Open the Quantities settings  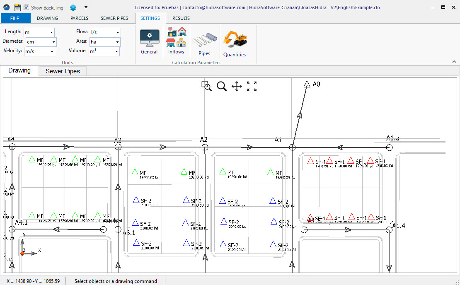[x=235, y=41]
